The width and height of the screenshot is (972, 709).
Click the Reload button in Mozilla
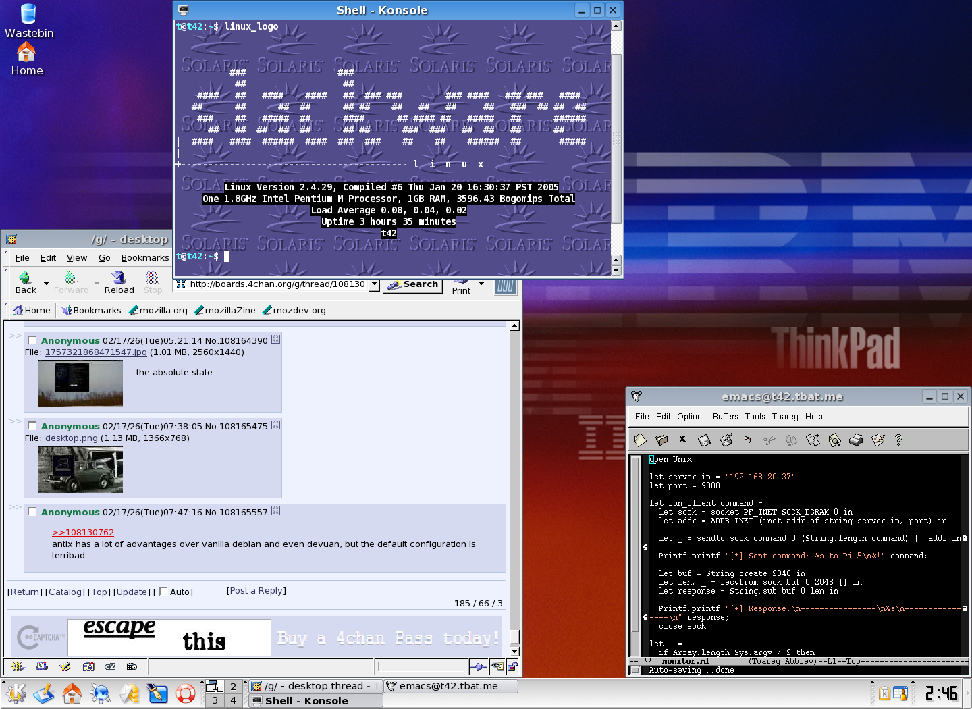click(x=119, y=283)
